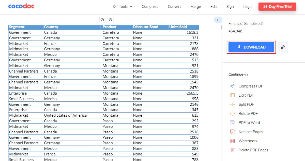The height and width of the screenshot is (161, 305).
Task: Click the Rotate PDF circular arrow icon
Action: click(x=232, y=113)
